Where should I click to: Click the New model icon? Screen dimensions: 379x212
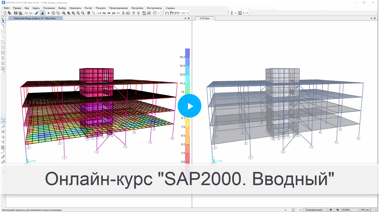[x=5, y=13]
